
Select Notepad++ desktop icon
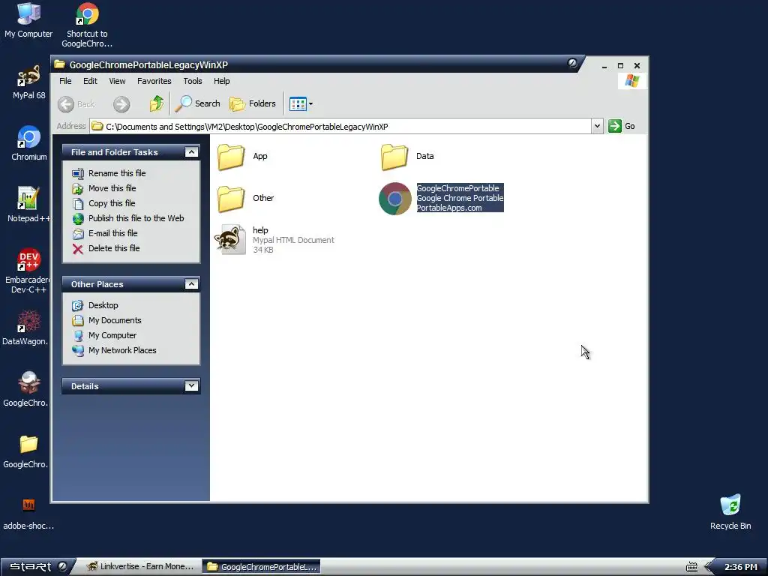pos(28,199)
